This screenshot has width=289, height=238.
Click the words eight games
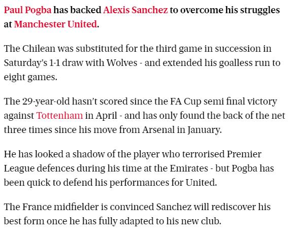point(30,77)
